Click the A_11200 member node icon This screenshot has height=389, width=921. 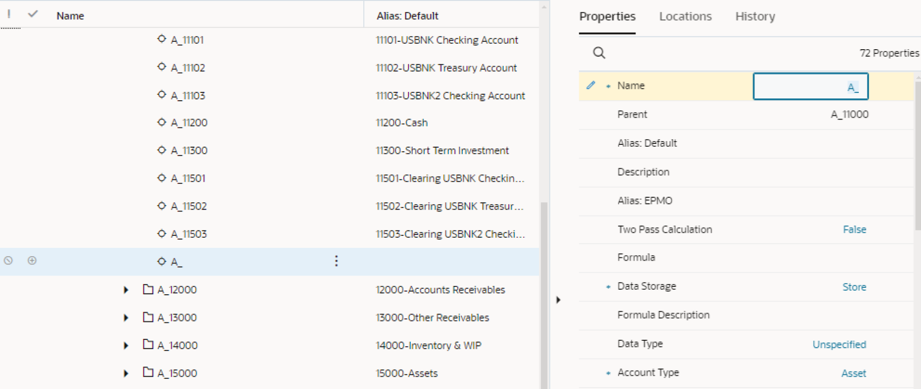tap(162, 122)
